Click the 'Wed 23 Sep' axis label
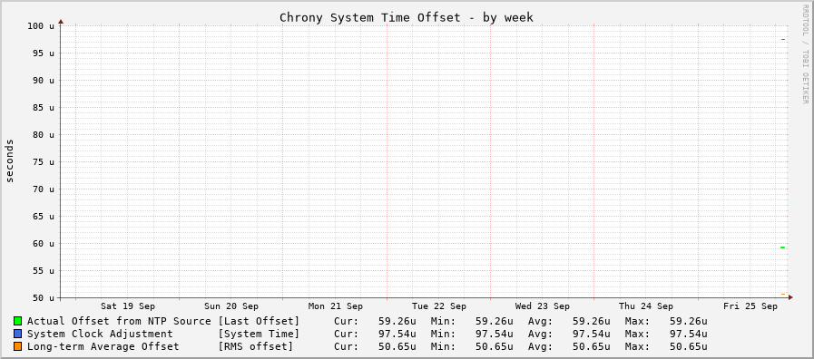 click(543, 306)
